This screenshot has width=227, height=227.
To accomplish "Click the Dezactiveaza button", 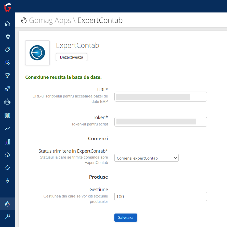I will pyautogui.click(x=71, y=57).
